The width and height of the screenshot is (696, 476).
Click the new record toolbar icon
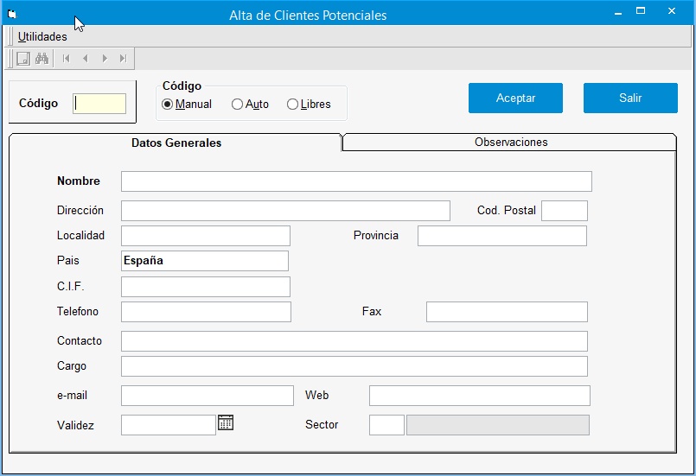[23, 59]
